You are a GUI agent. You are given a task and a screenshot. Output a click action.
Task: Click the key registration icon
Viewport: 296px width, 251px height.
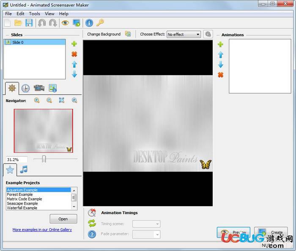tap(100, 23)
